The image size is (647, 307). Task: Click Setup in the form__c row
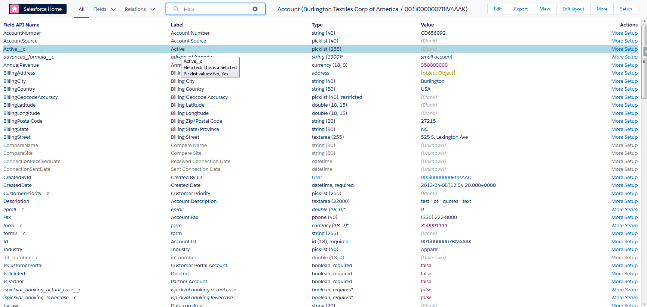click(x=631, y=226)
